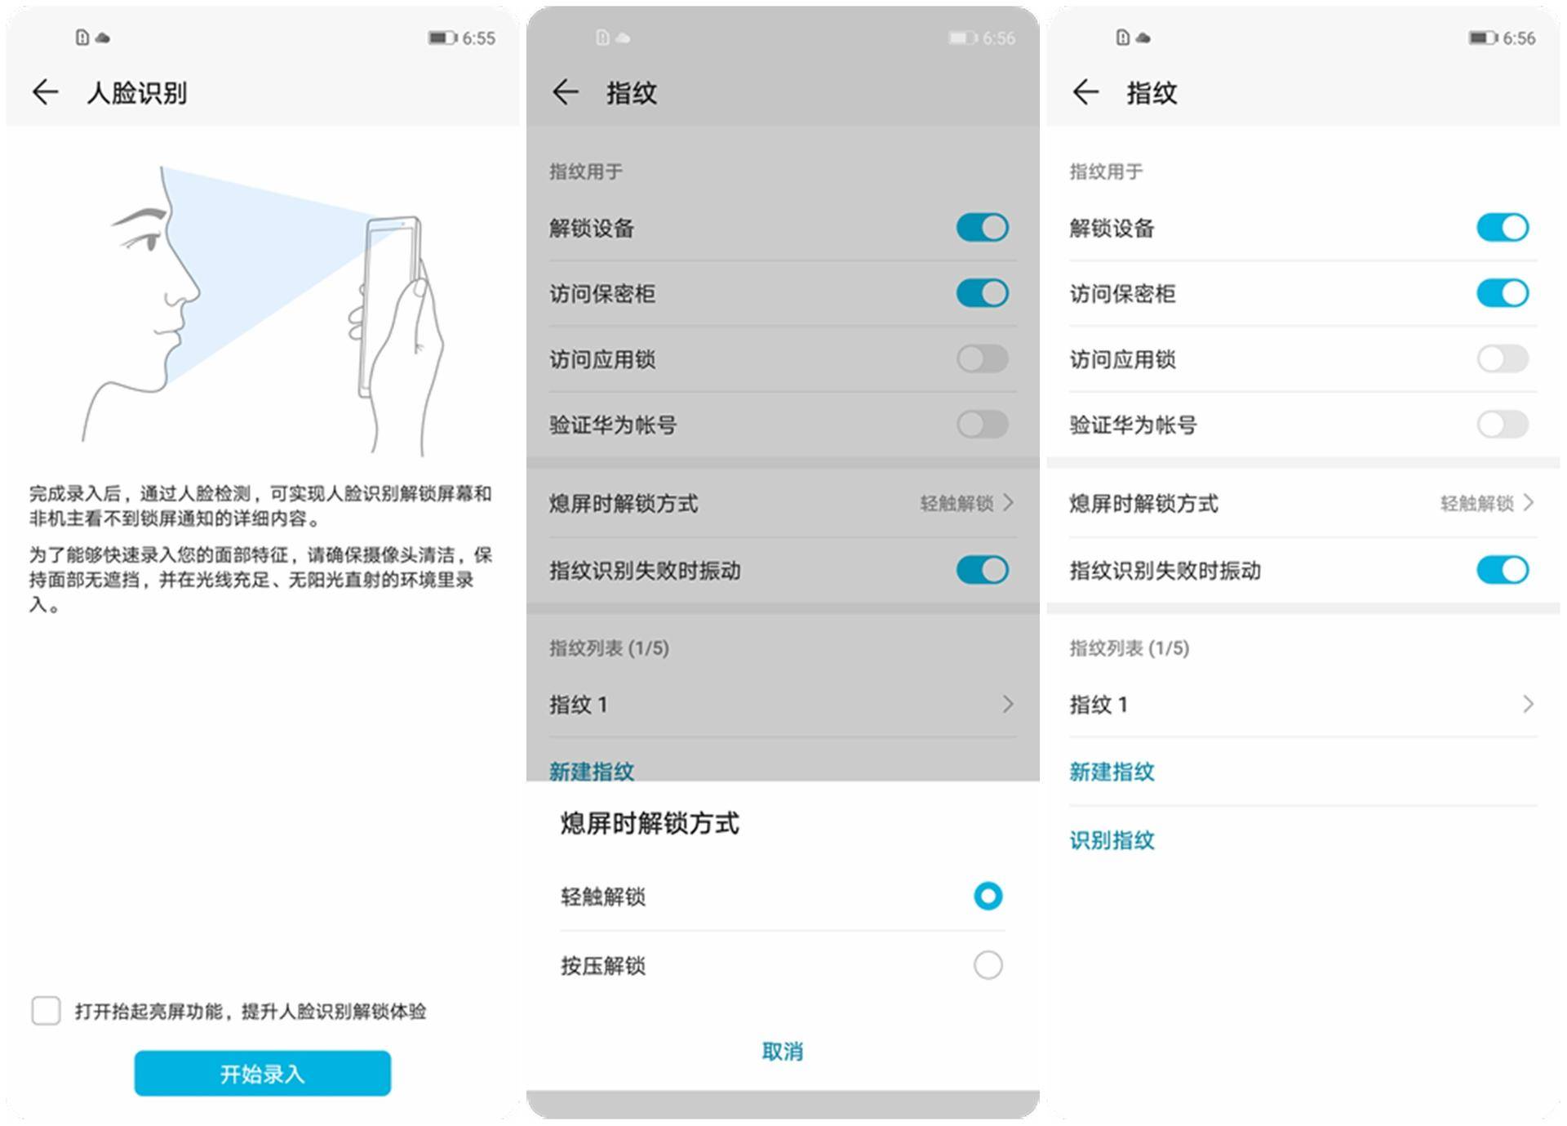This screenshot has width=1567, height=1126.
Task: Tap battery icon on the right phone
Action: tap(1482, 38)
